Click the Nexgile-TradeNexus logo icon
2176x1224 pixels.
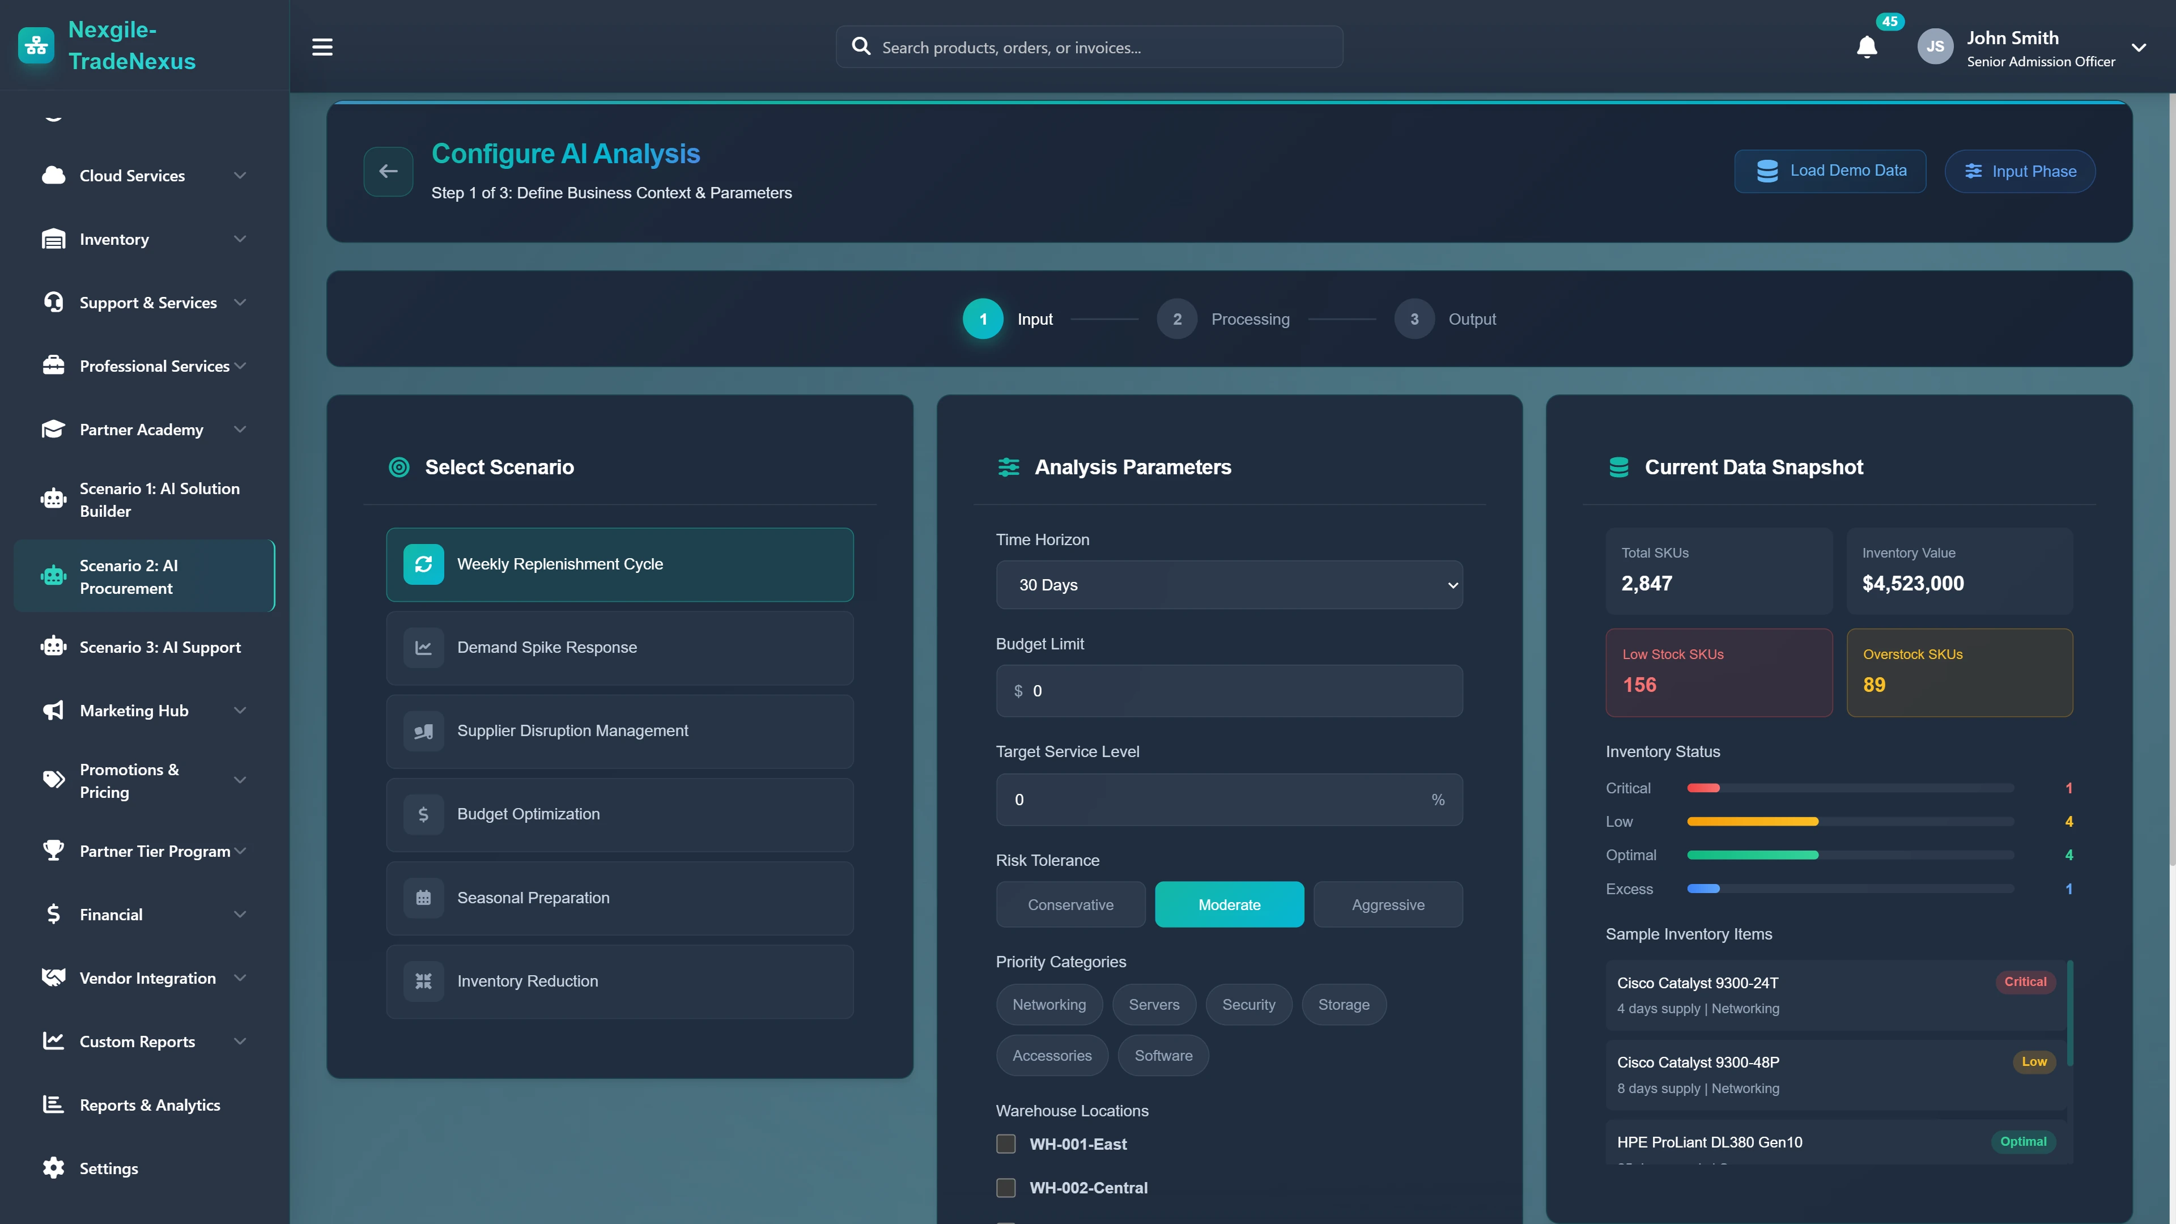click(x=36, y=45)
